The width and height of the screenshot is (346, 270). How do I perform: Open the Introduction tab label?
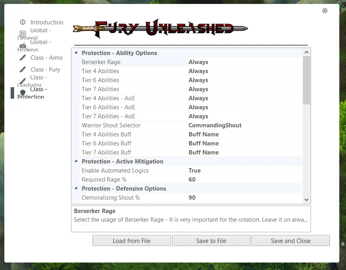coord(47,22)
